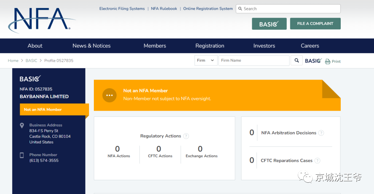The width and height of the screenshot is (374, 194).
Task: Click the magnifier icon in the top Search box
Action: tap(240, 9)
